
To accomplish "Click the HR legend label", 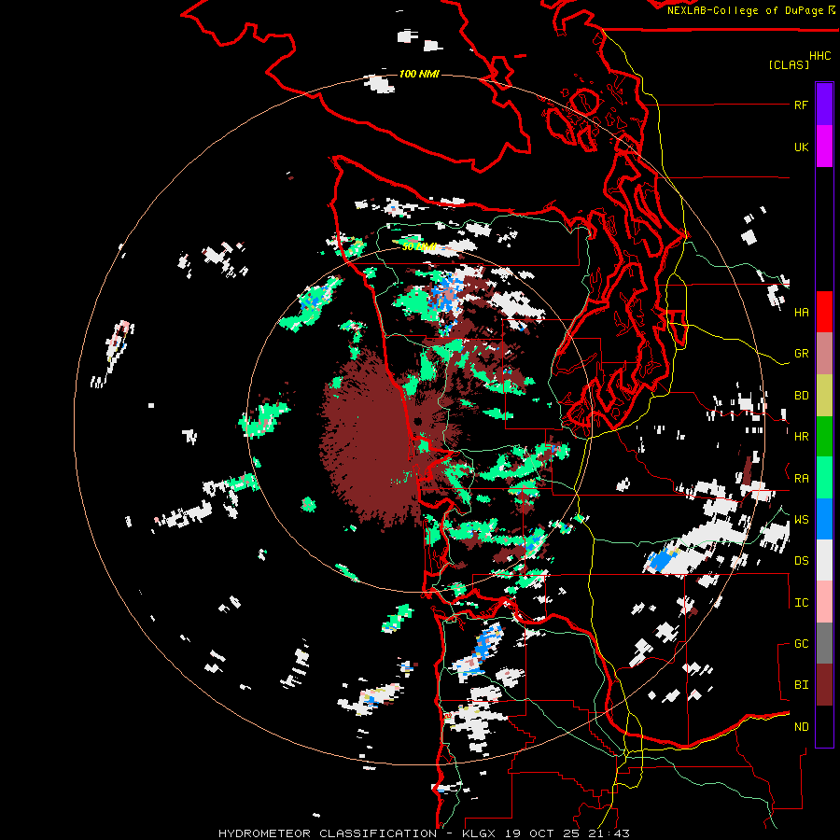I will tap(801, 437).
